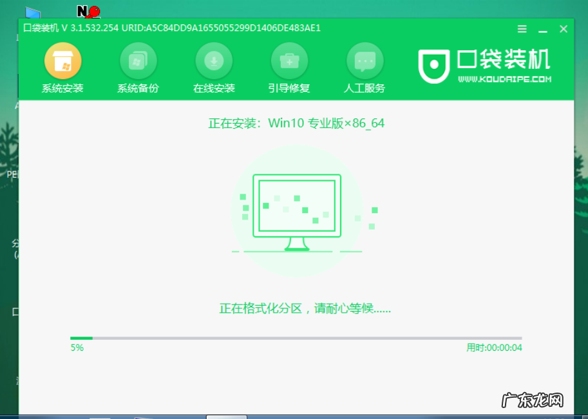Open the 引导修复 (Boot Repair) tool

point(289,67)
